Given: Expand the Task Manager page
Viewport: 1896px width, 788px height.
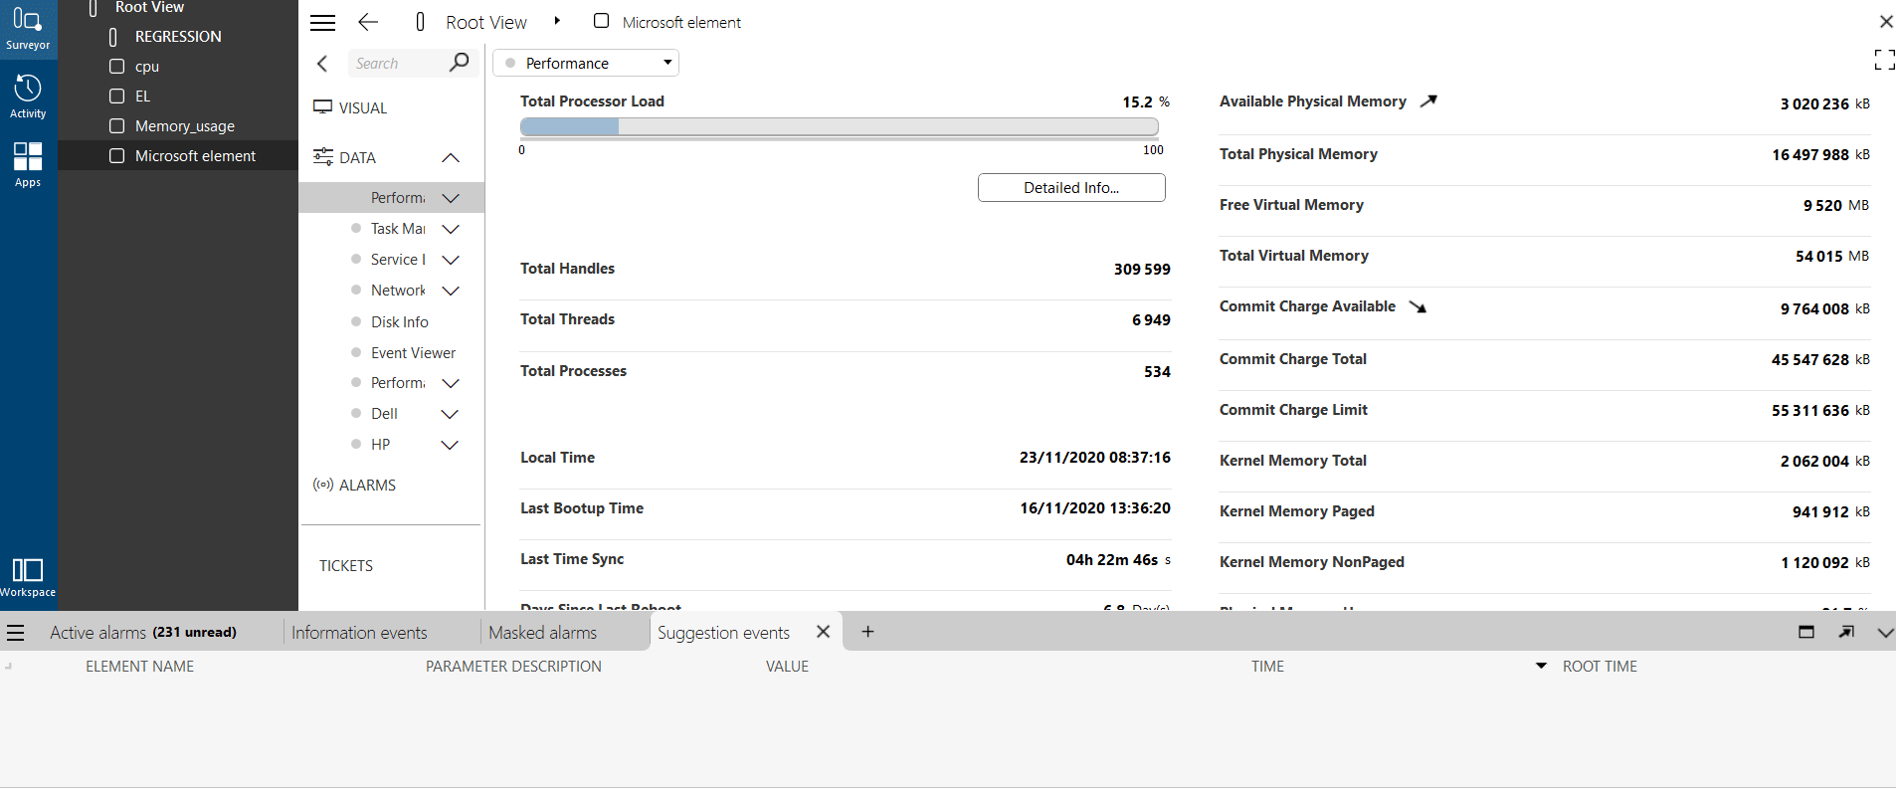Looking at the screenshot, I should click(451, 229).
